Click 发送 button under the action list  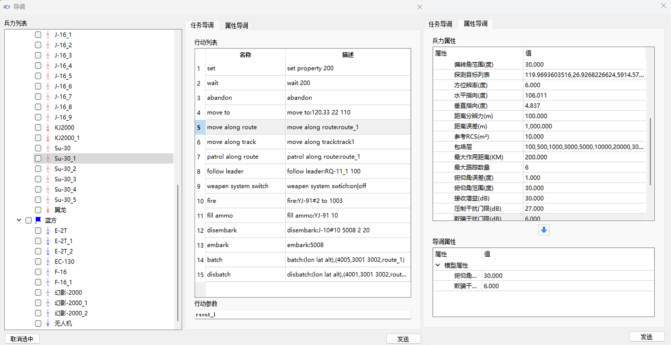[x=403, y=339]
